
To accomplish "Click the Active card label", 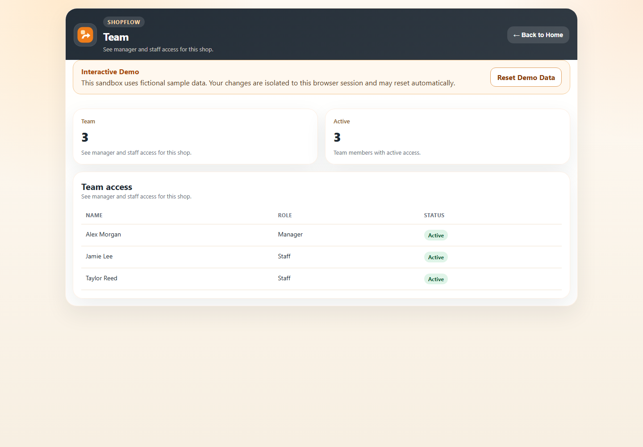I will pyautogui.click(x=342, y=122).
